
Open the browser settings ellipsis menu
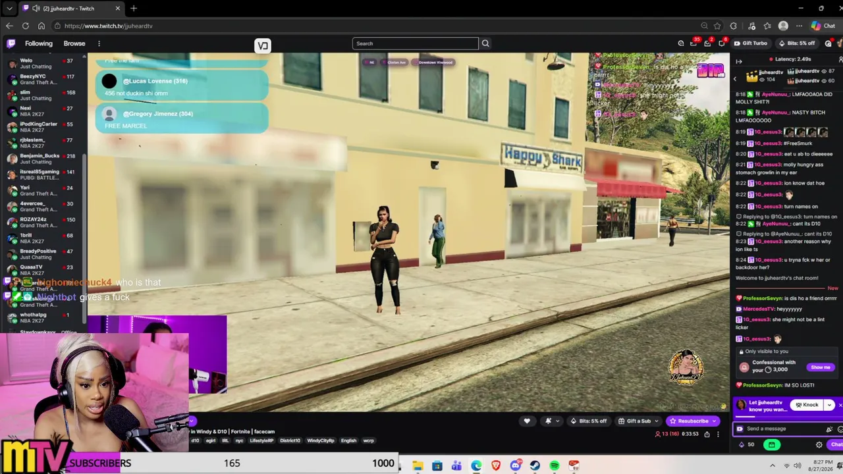[799, 26]
